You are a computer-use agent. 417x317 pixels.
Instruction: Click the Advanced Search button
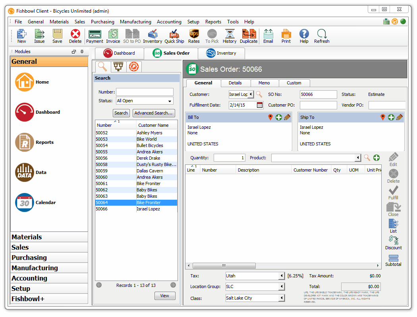click(x=153, y=113)
